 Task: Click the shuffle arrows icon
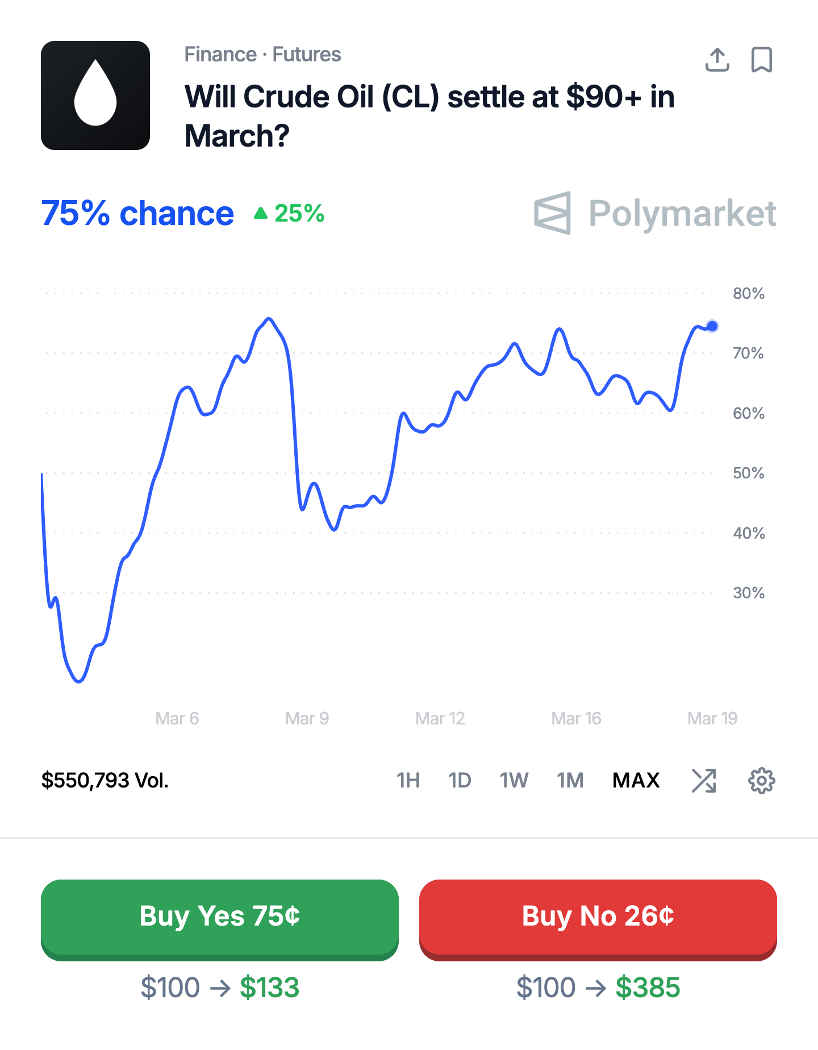coord(704,781)
